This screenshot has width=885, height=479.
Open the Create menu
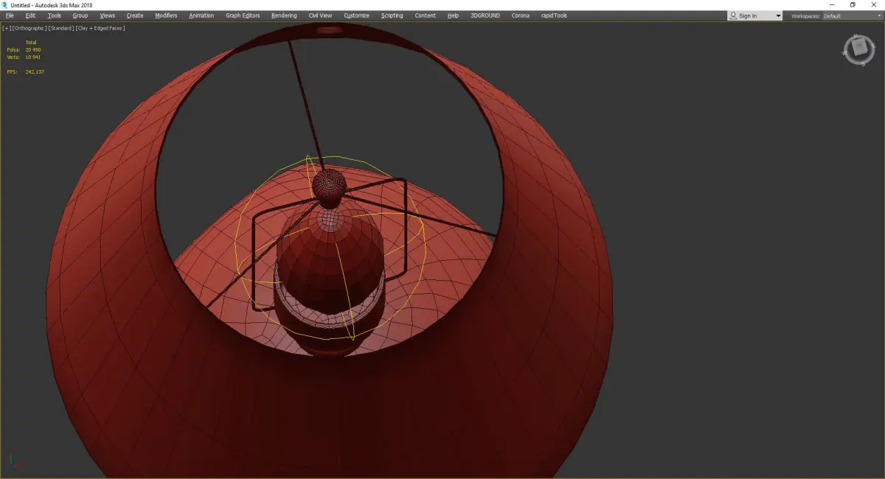point(135,15)
